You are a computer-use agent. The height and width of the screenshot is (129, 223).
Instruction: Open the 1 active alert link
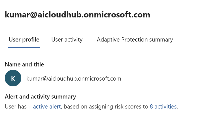point(44,106)
